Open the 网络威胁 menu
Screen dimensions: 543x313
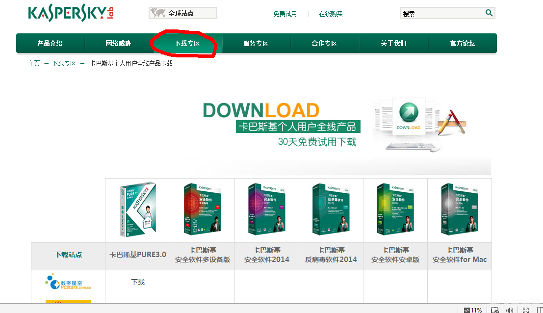119,43
